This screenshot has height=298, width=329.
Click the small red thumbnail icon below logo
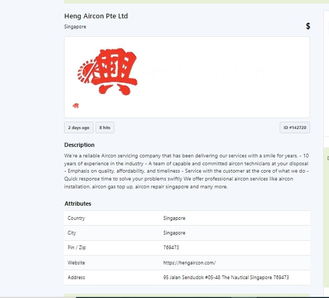pyautogui.click(x=76, y=105)
